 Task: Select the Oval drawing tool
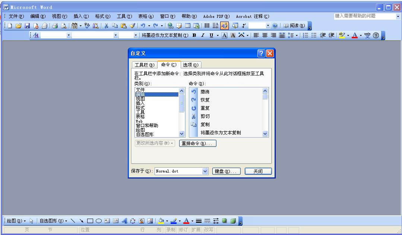[98, 220]
